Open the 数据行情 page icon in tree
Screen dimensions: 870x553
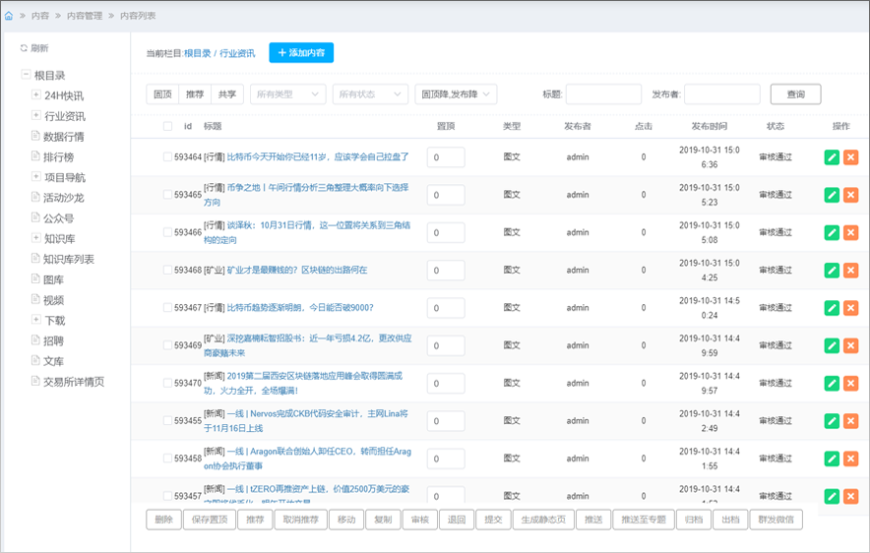coord(35,137)
